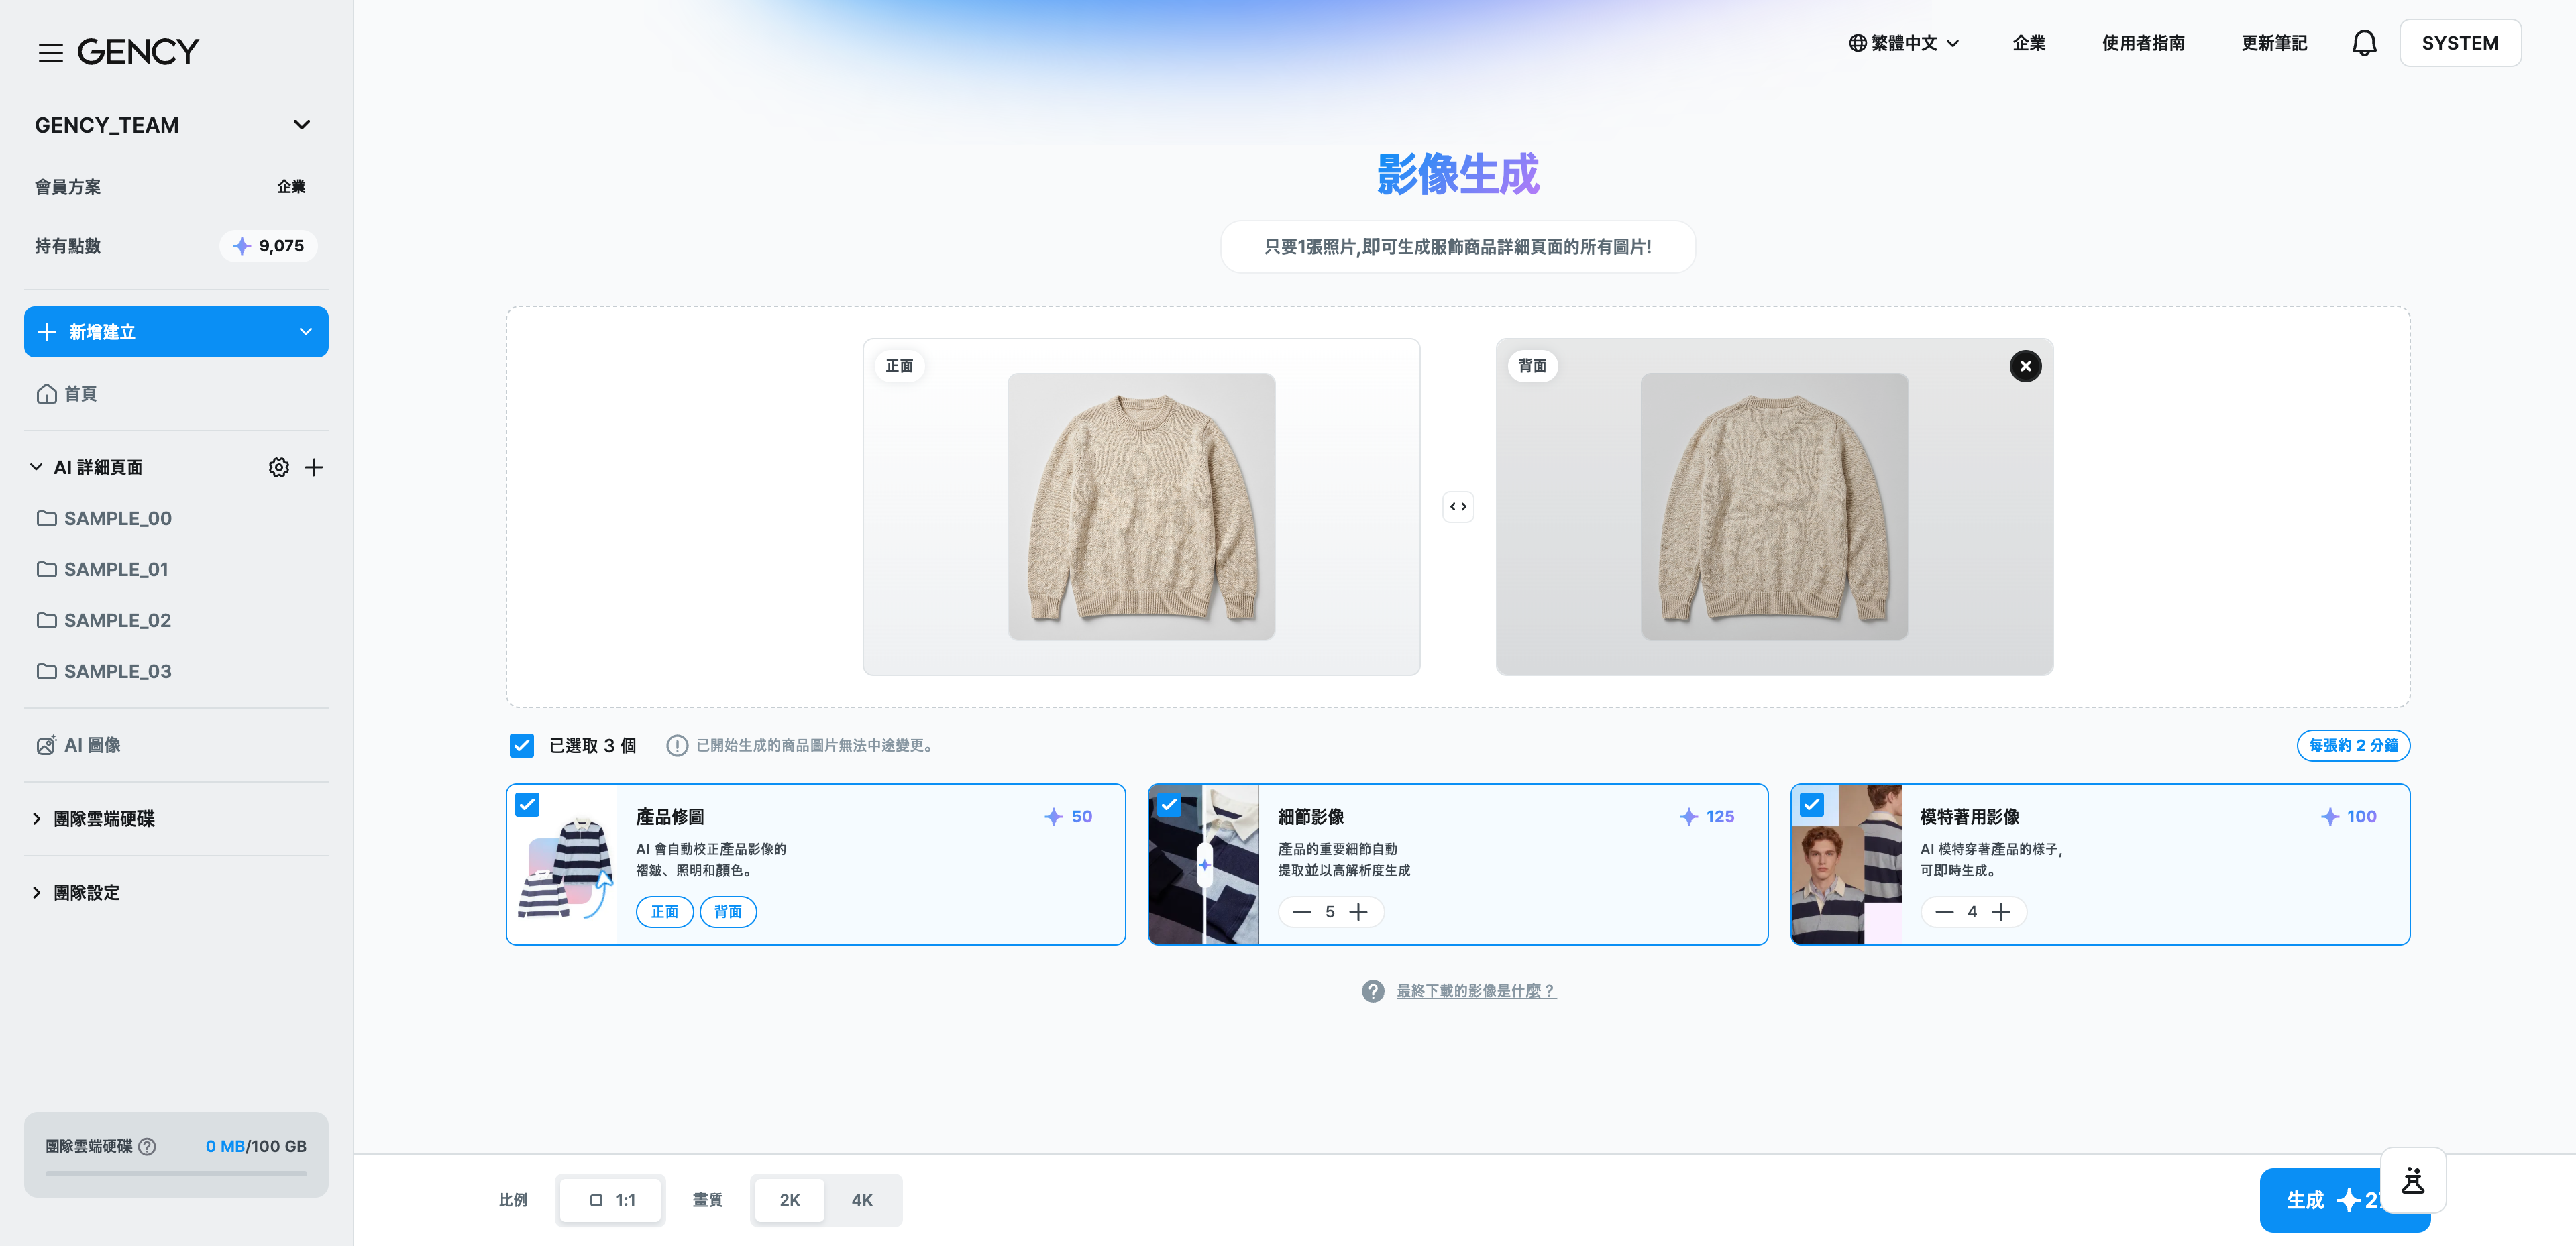Toggle the 已選取 3 個 select-all checkbox

(521, 746)
